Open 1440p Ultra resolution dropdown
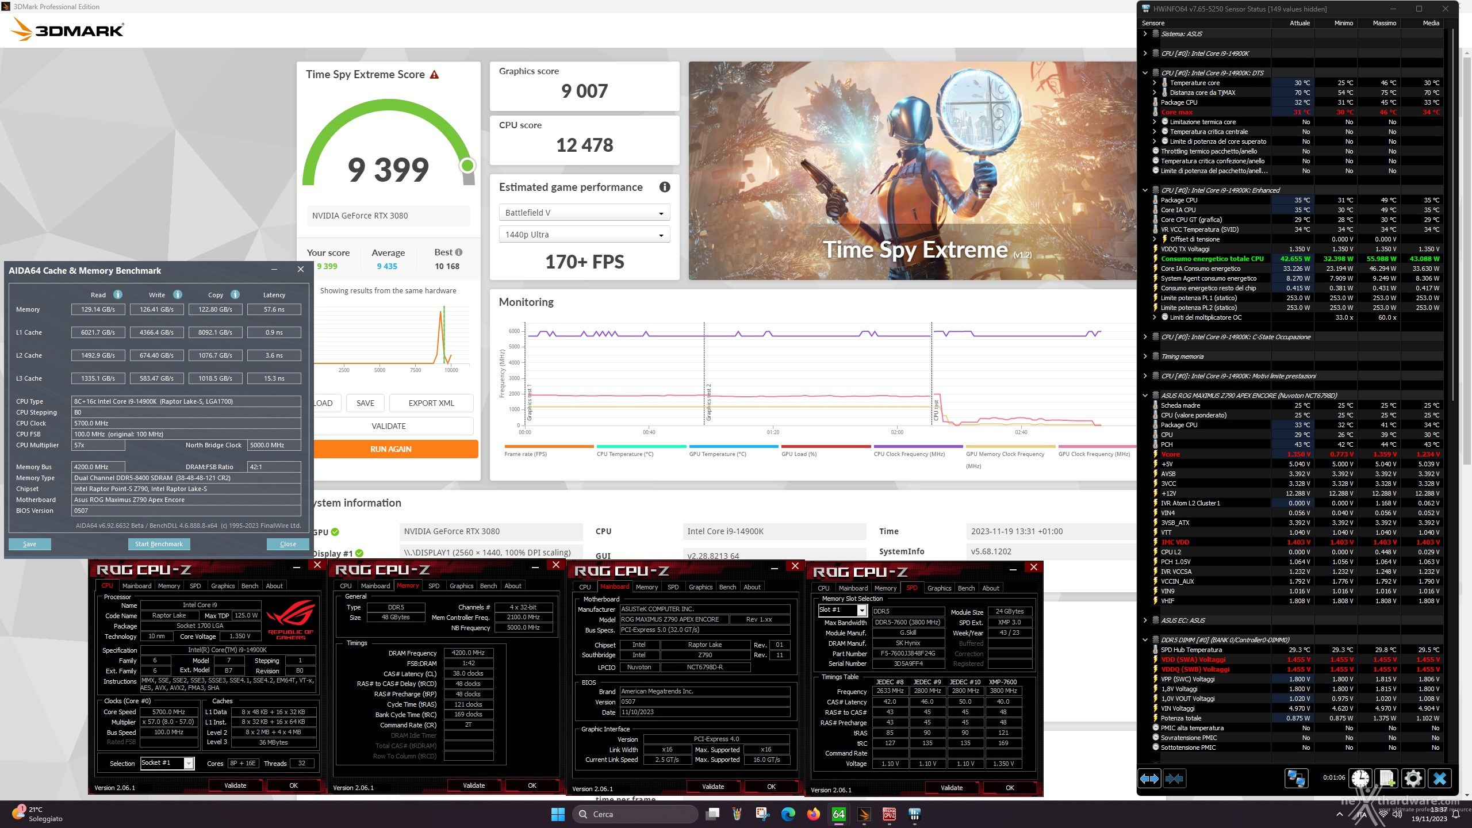Viewport: 1472px width, 828px height. [584, 235]
